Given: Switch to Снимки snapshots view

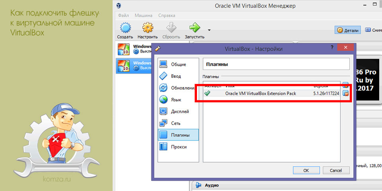Looking at the screenshot, I should click(x=373, y=30).
